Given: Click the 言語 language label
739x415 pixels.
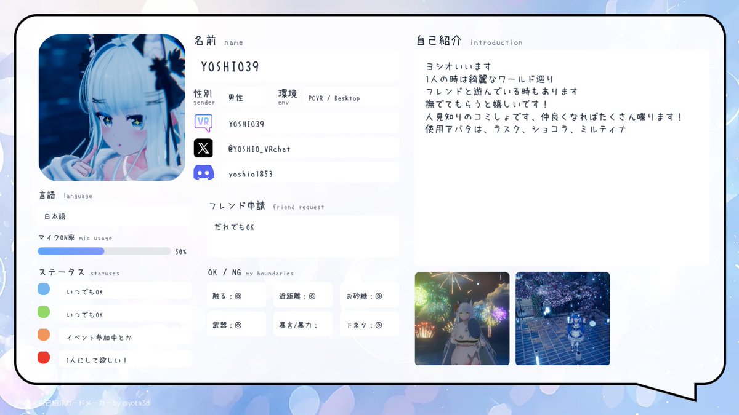Looking at the screenshot, I should (x=65, y=195).
